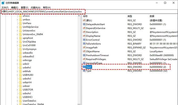Click the tree scrollbar up arrow
The width and height of the screenshot is (178, 105).
click(x=79, y=16)
